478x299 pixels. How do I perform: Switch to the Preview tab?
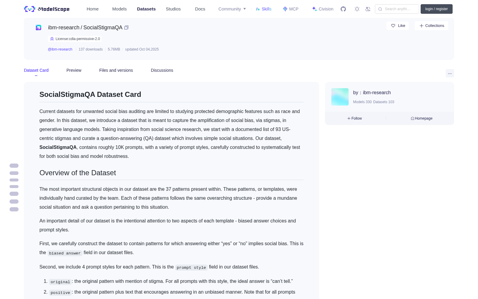point(74,70)
